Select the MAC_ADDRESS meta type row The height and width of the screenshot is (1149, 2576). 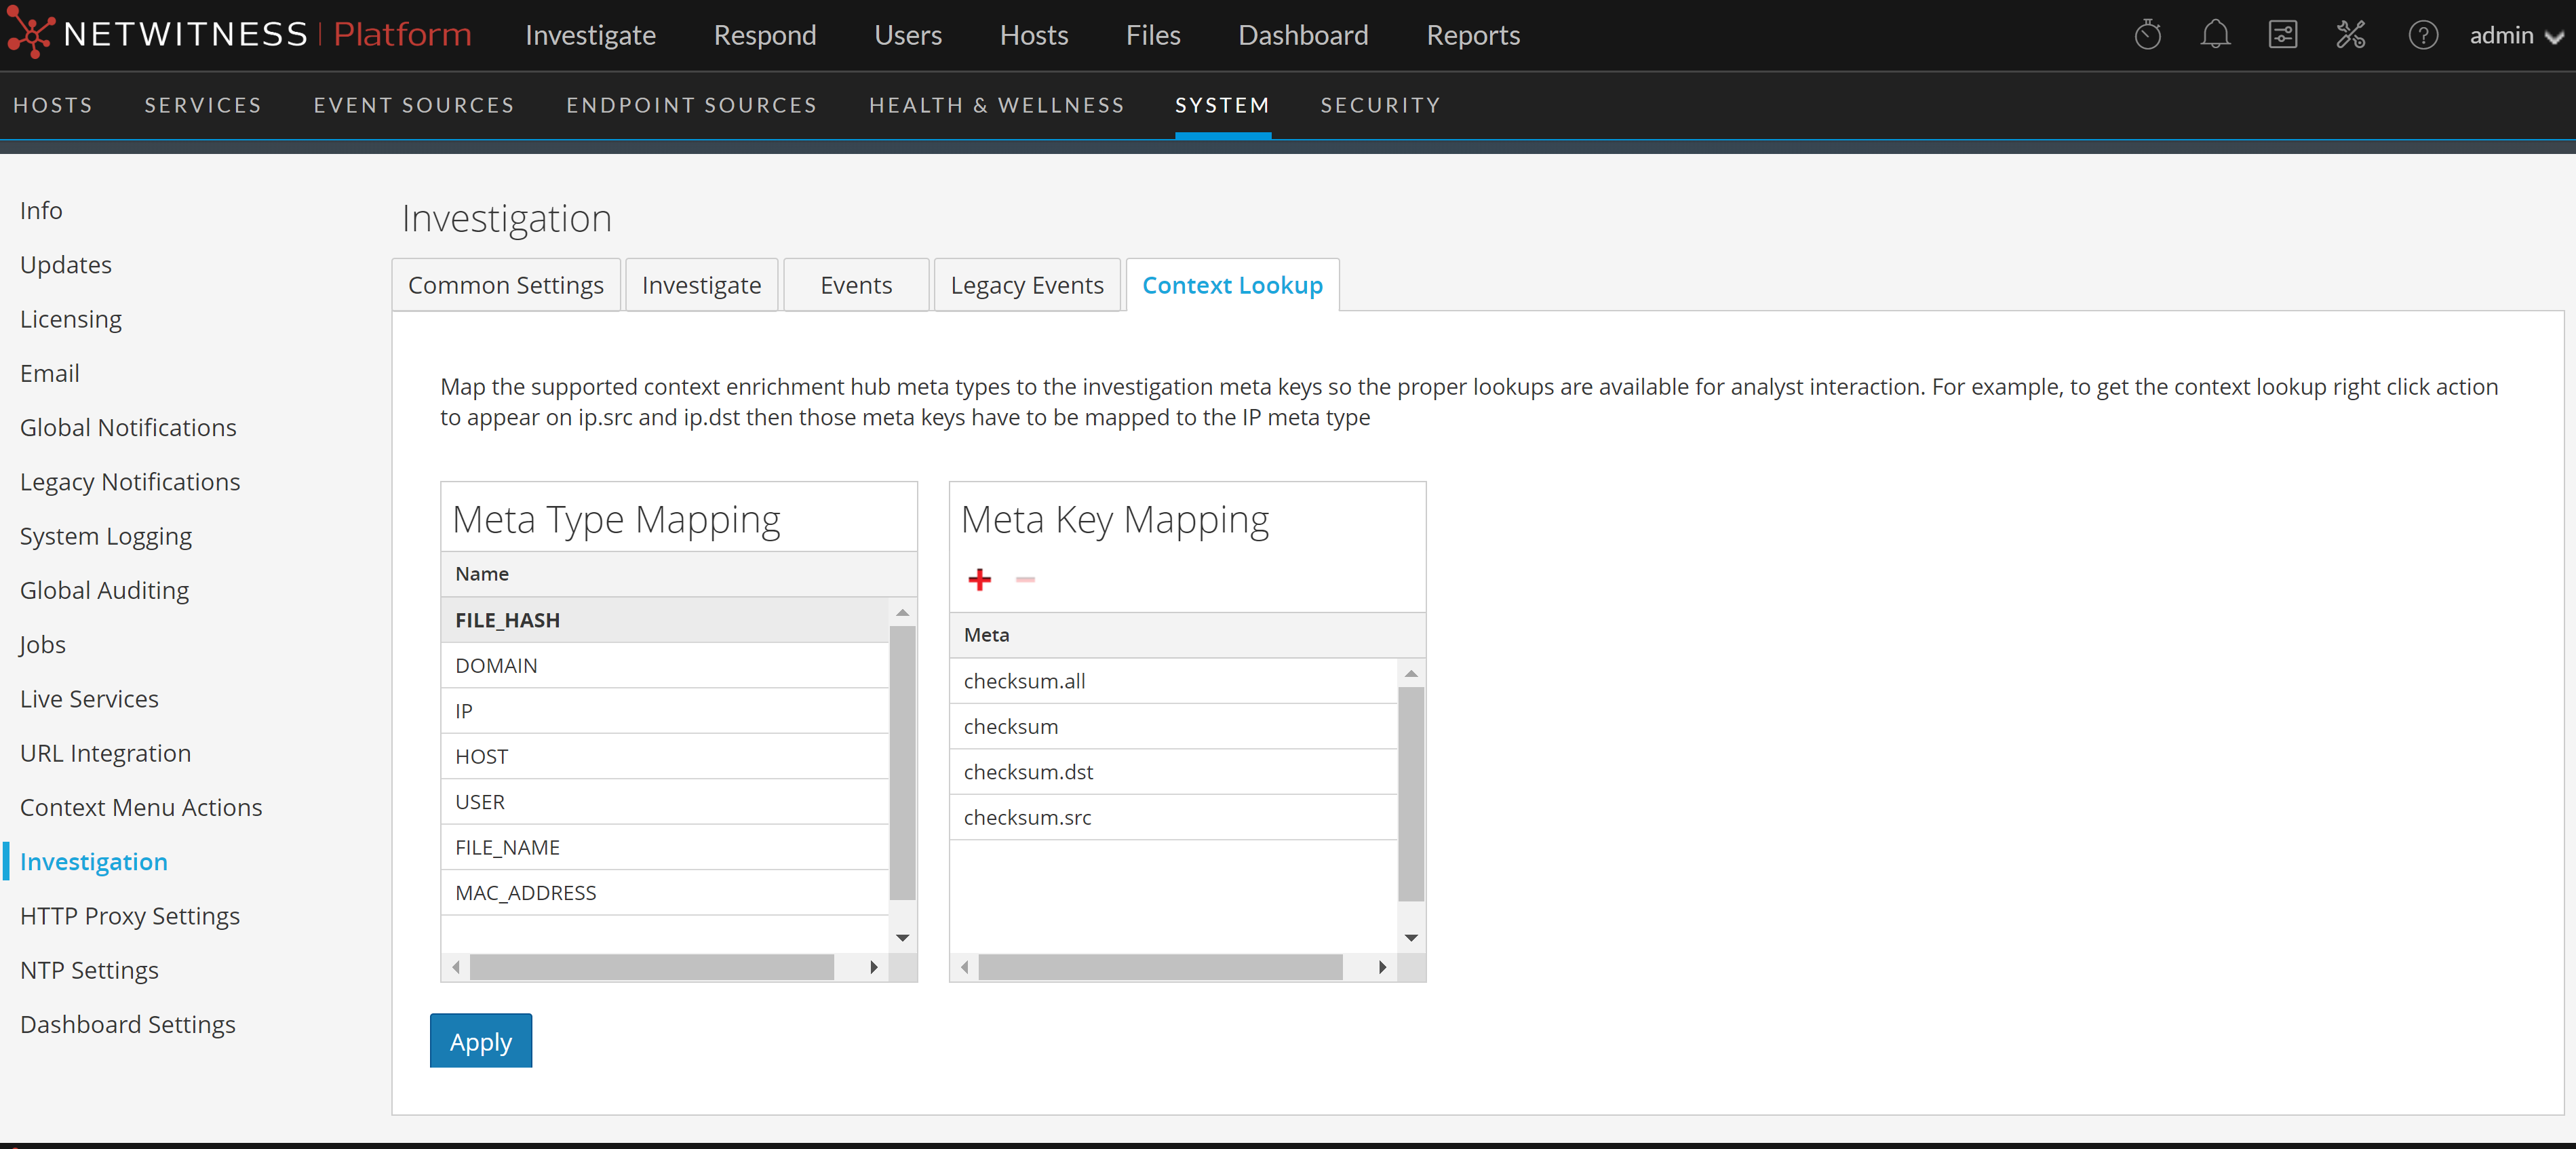(526, 892)
